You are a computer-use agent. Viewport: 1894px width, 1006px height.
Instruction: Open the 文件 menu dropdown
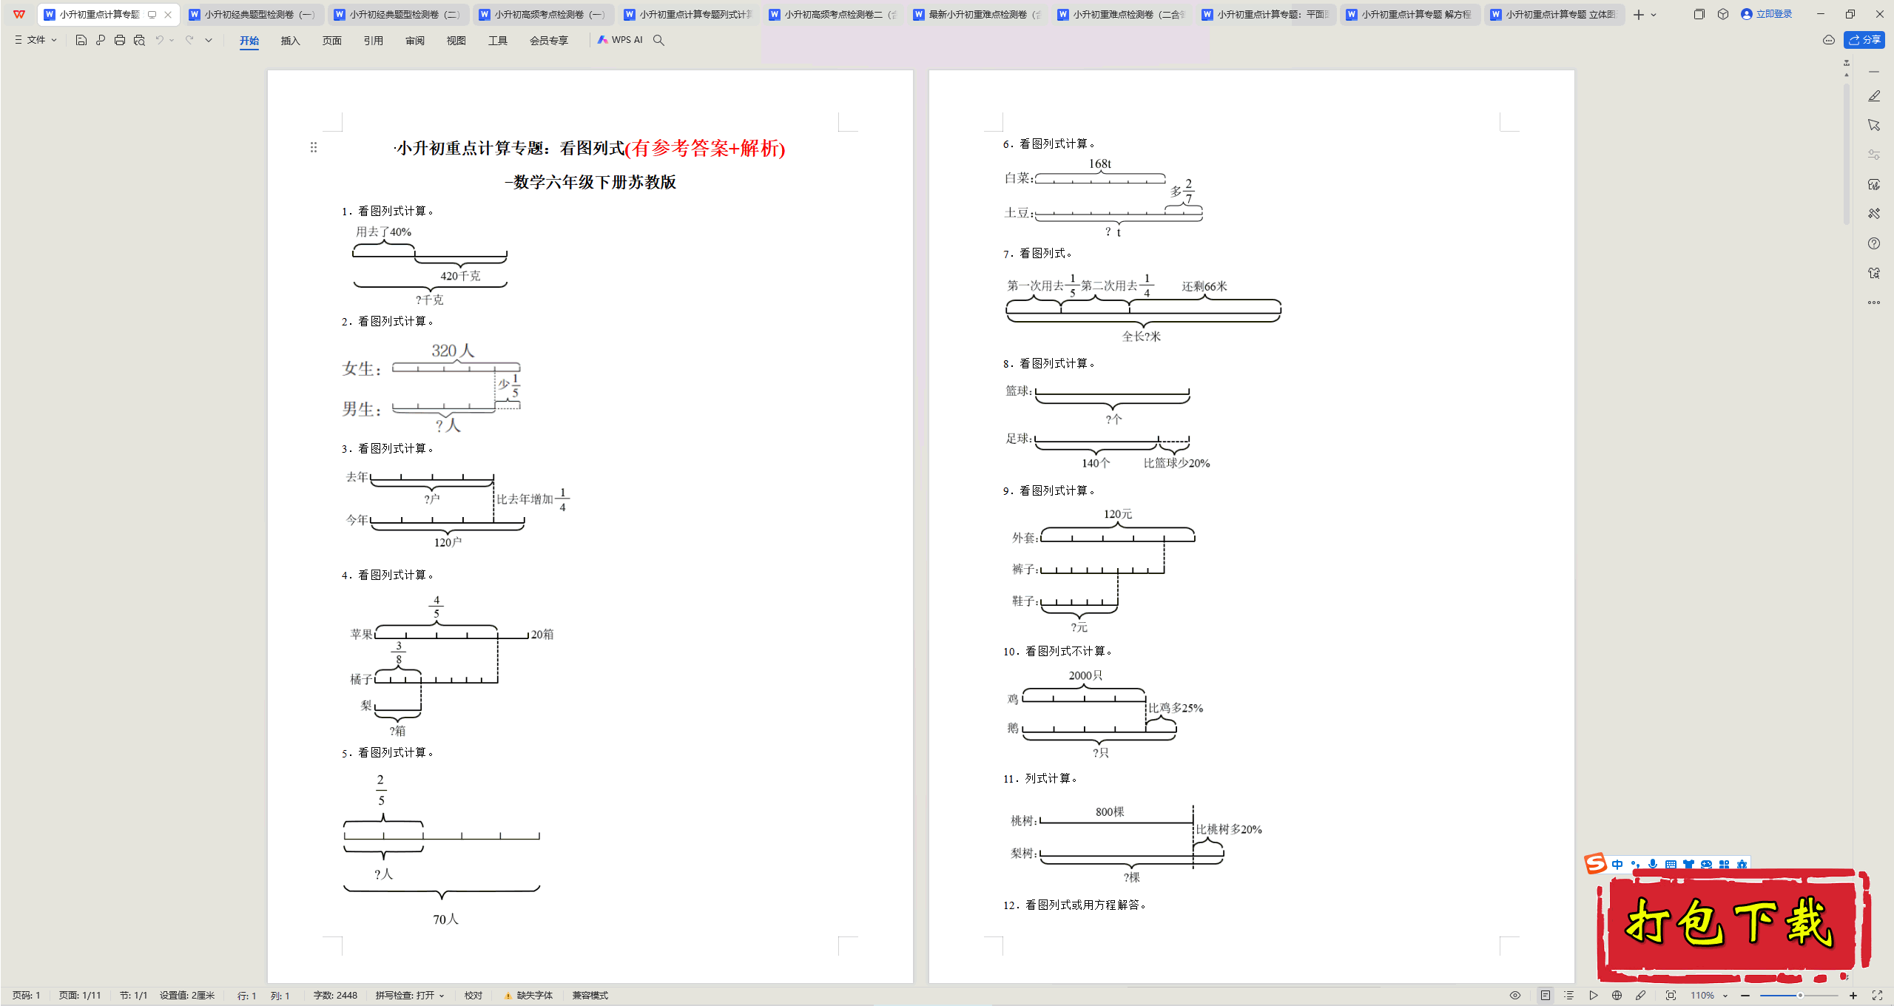coord(36,40)
